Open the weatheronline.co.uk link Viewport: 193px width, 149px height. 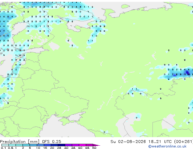(167, 146)
